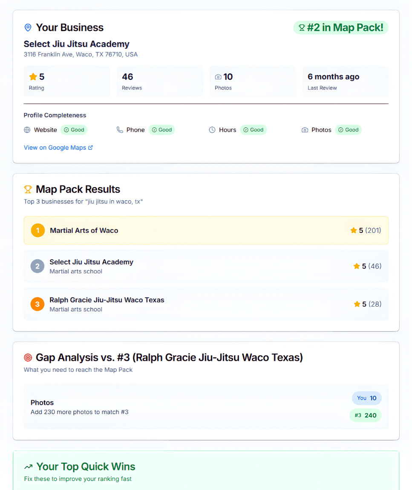Click the globe icon next to Website
This screenshot has width=412, height=490.
click(x=27, y=130)
